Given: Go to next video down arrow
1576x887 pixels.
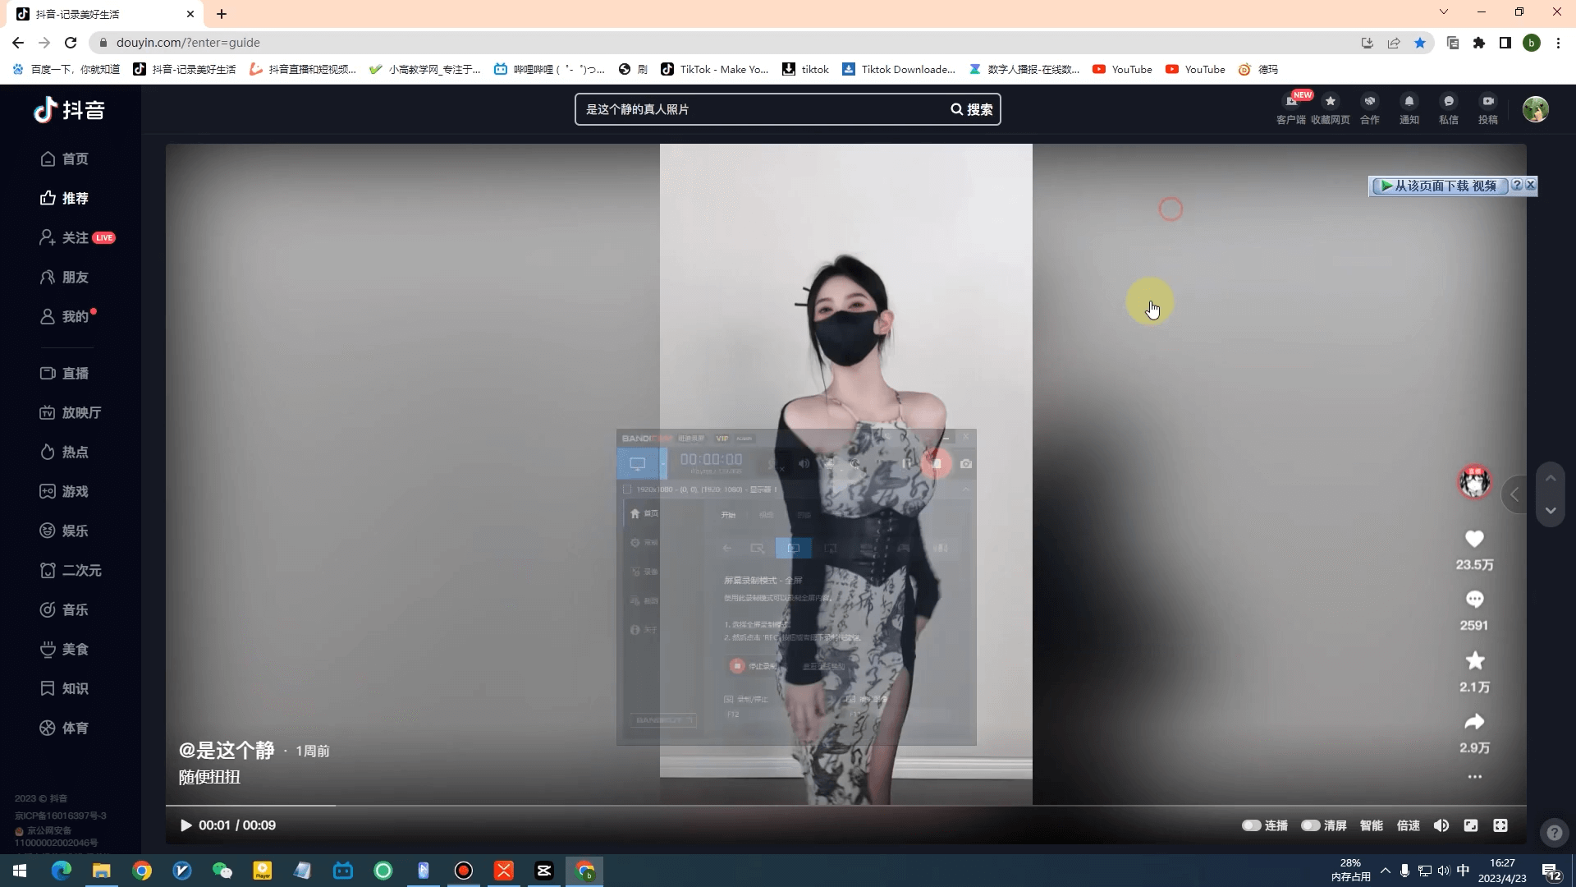Looking at the screenshot, I should (x=1551, y=511).
